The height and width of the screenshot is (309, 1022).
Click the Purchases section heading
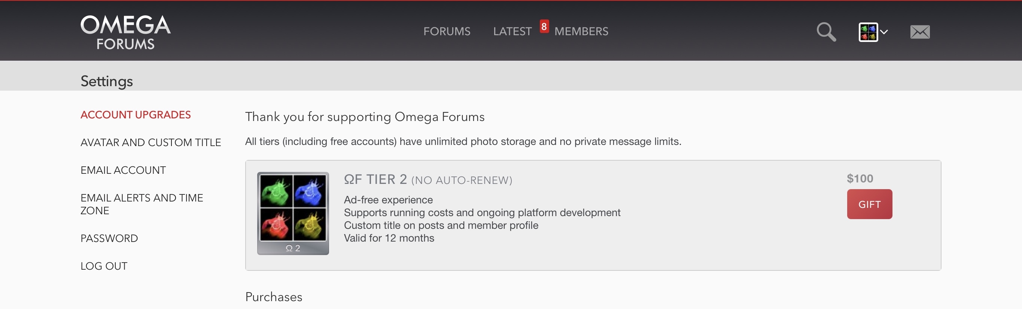click(x=274, y=297)
